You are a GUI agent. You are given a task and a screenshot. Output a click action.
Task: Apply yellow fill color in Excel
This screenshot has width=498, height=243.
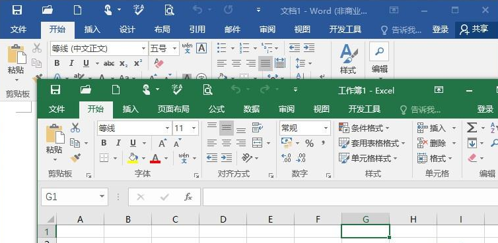click(132, 158)
